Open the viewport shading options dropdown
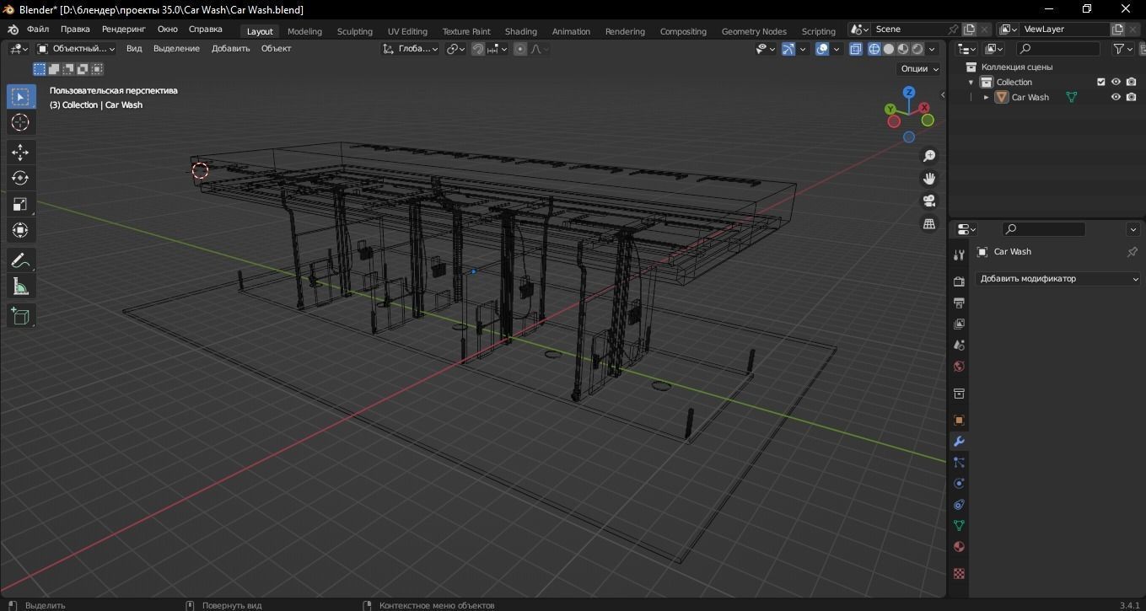 click(x=932, y=49)
